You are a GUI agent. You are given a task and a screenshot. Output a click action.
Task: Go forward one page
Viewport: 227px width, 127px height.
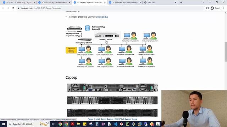tap(8, 8)
